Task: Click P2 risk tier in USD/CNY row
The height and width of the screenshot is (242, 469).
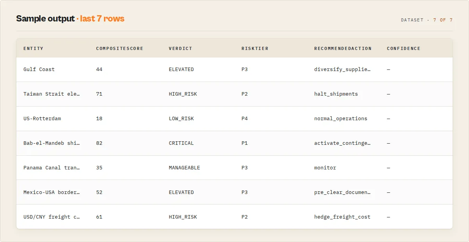Action: [245, 217]
